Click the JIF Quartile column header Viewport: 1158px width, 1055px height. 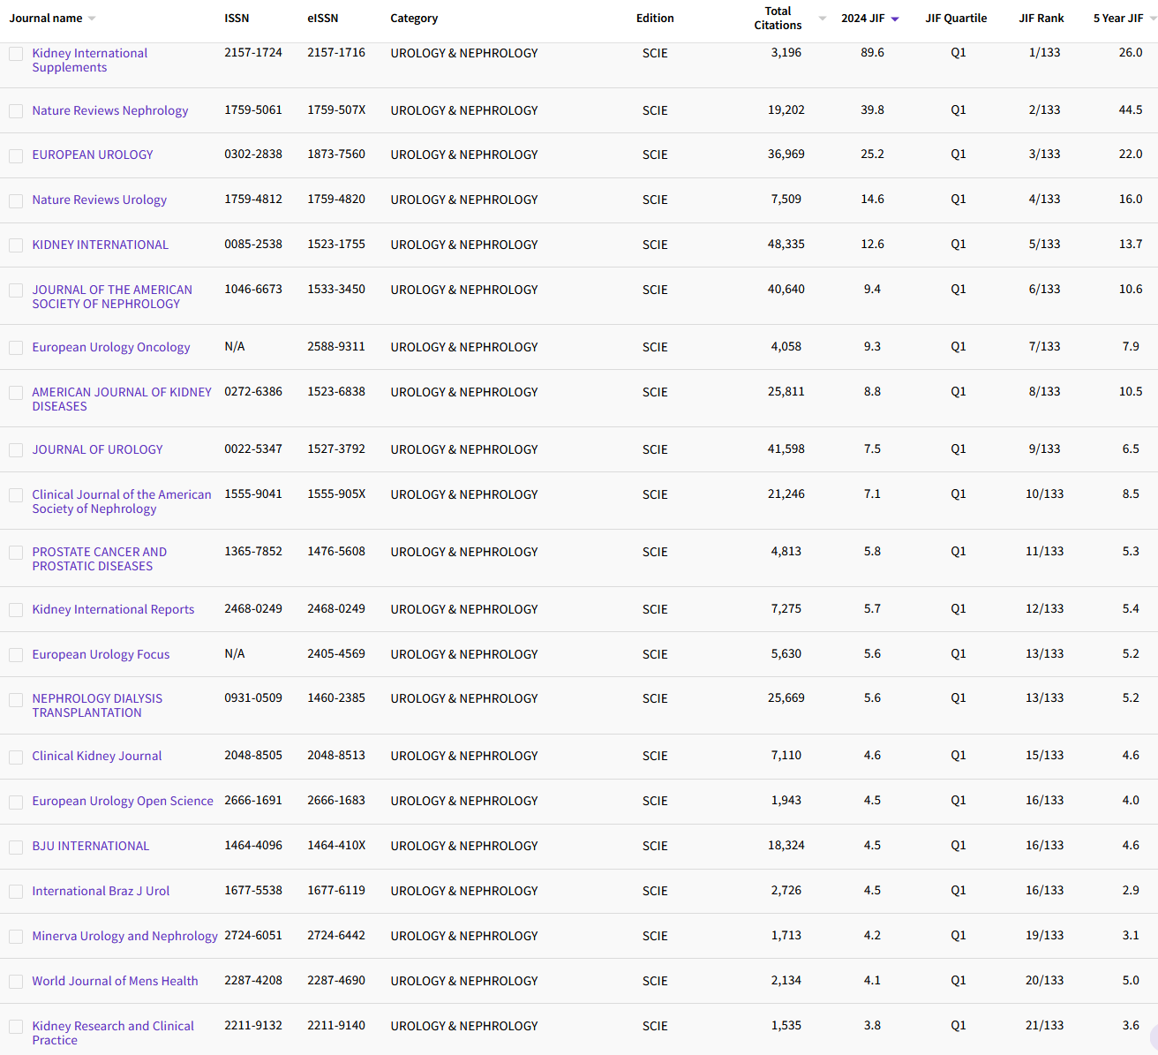pos(956,17)
